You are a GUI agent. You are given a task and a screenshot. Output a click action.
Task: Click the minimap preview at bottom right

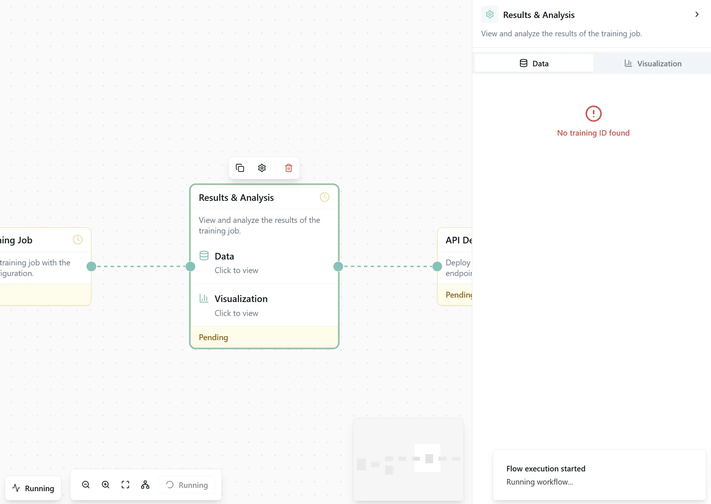point(408,459)
